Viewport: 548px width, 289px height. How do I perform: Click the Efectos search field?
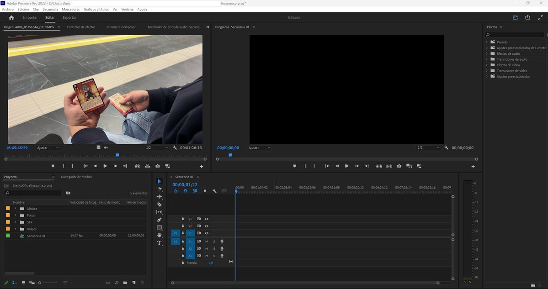point(515,35)
